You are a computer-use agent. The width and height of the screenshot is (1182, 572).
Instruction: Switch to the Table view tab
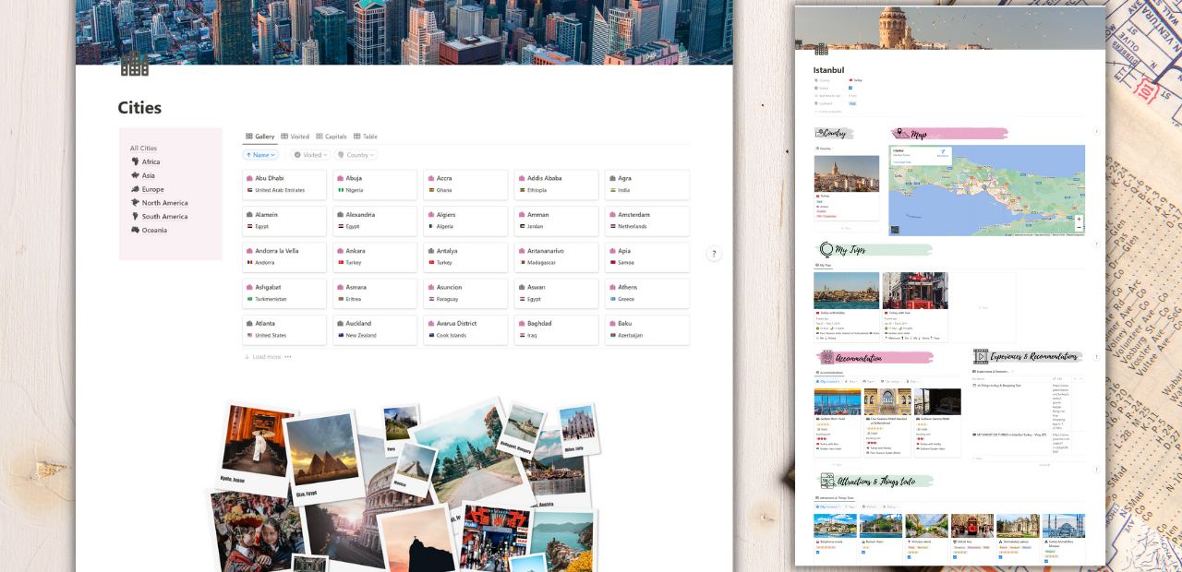tap(366, 137)
